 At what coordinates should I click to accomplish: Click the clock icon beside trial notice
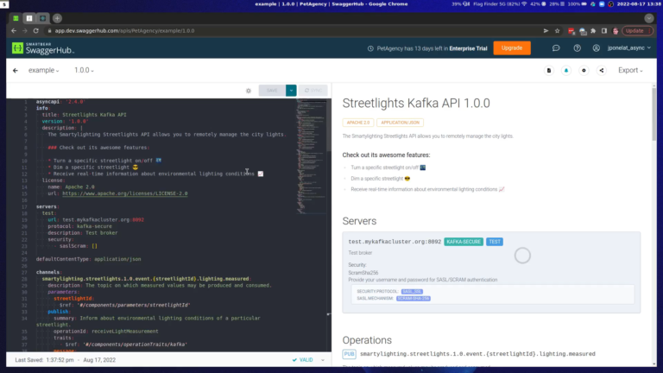point(370,48)
